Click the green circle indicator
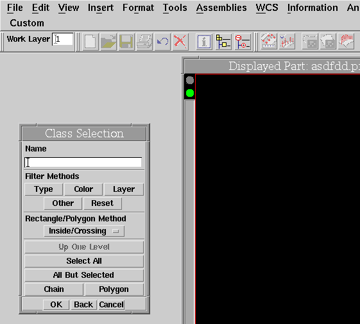 190,93
